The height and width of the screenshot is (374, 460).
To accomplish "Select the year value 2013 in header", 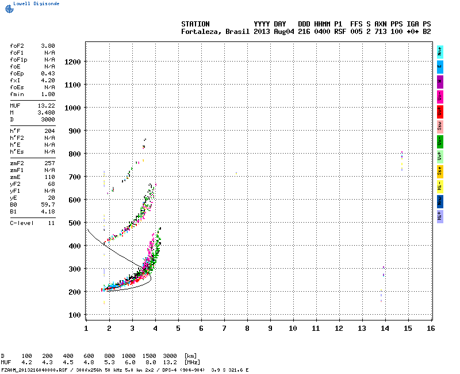I will (x=262, y=32).
